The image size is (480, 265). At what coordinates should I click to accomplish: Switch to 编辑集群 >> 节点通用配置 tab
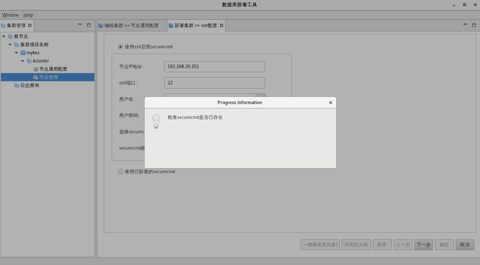[x=131, y=25]
